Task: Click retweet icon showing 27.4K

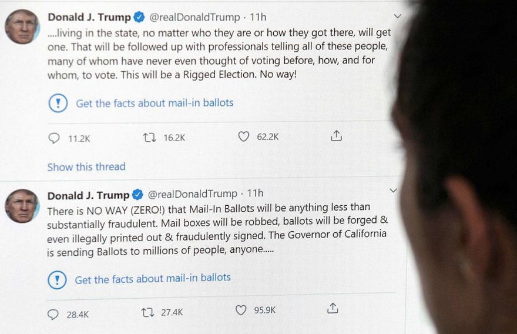Action: pos(148,312)
